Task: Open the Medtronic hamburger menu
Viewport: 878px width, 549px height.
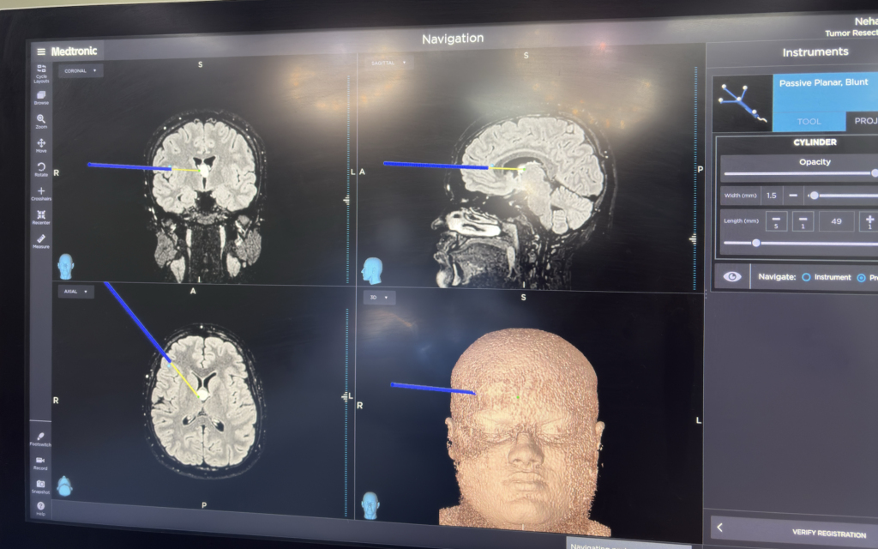Action: [x=41, y=51]
